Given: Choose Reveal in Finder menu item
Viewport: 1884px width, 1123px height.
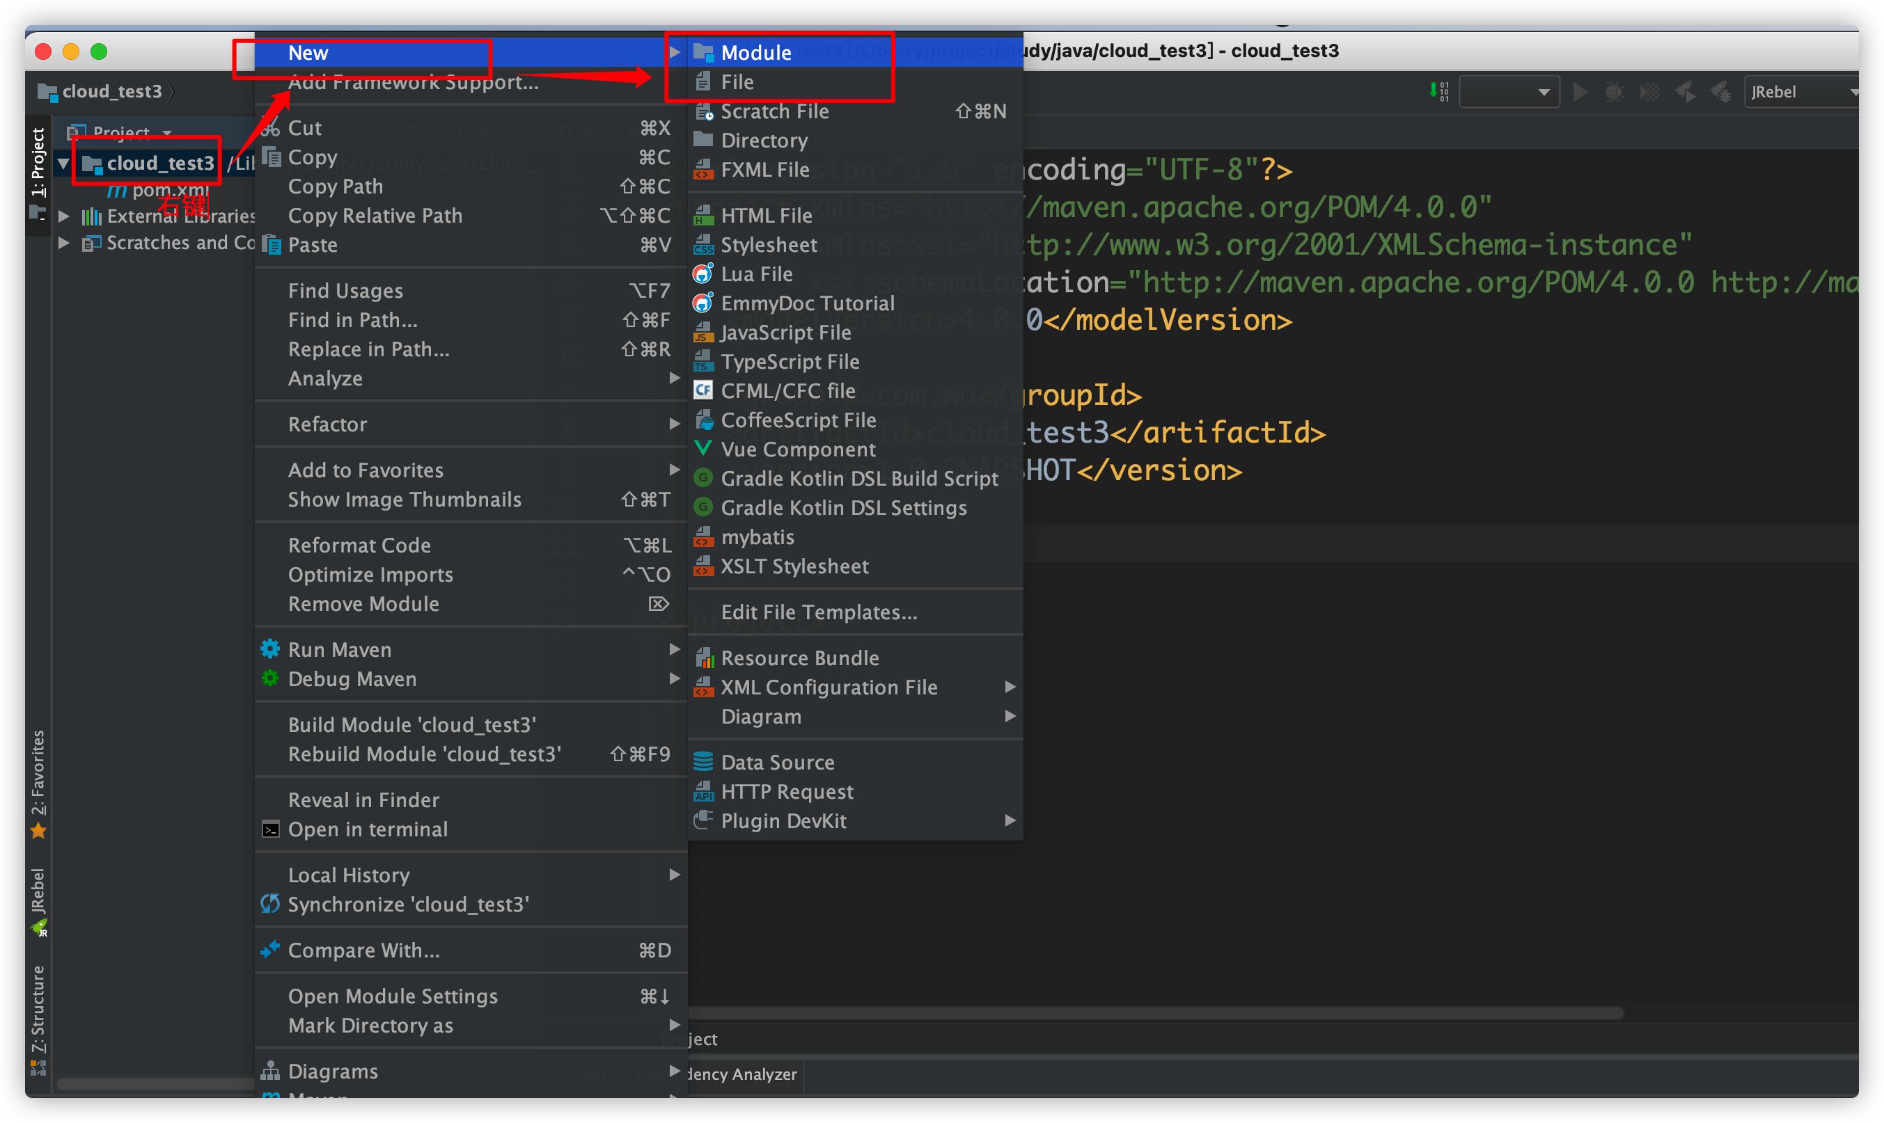Looking at the screenshot, I should (x=470, y=800).
